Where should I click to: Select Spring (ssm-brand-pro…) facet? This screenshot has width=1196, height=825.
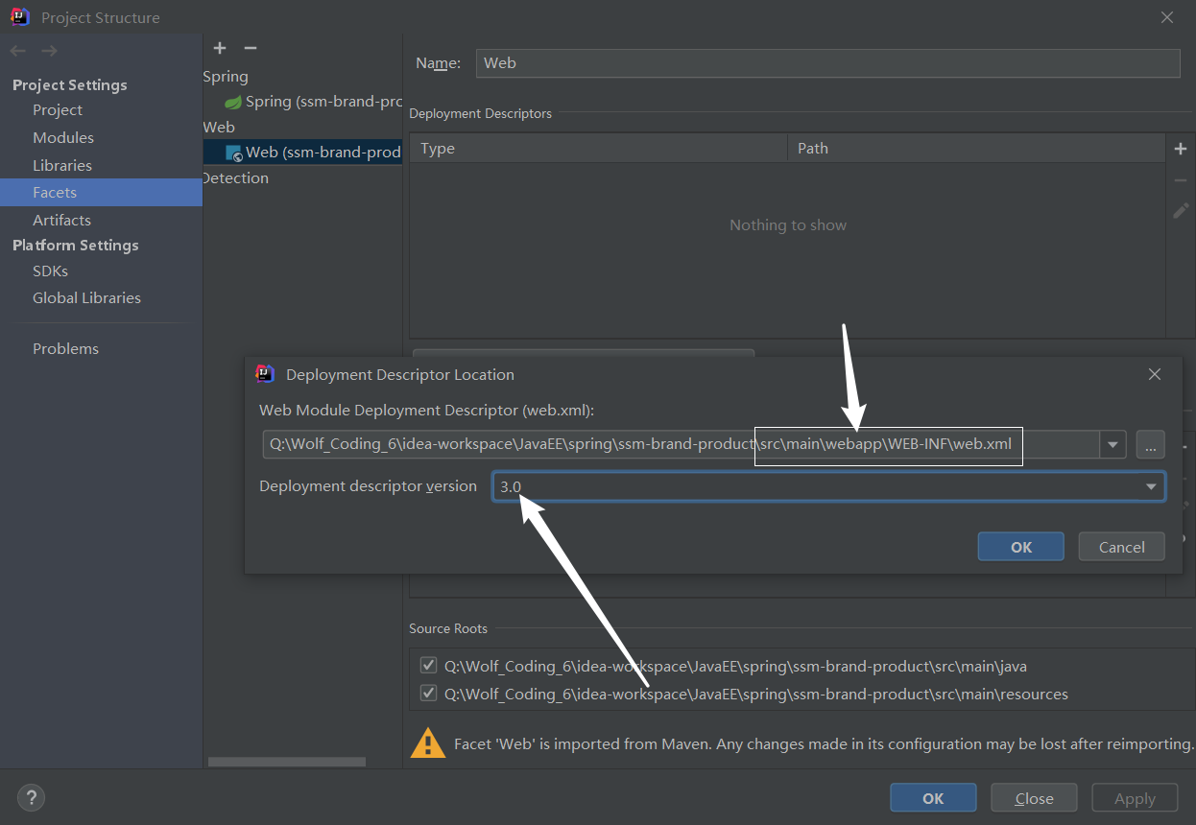[313, 102]
